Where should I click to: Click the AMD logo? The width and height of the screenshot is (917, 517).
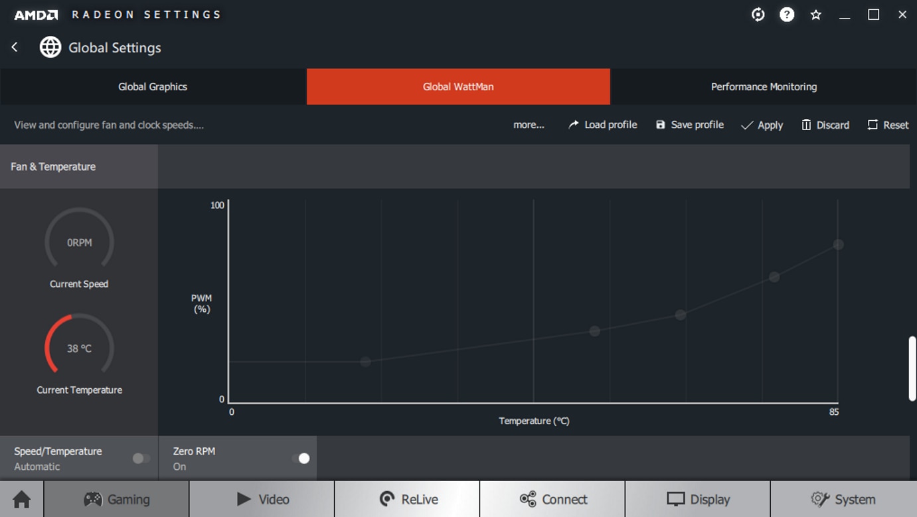click(x=36, y=15)
